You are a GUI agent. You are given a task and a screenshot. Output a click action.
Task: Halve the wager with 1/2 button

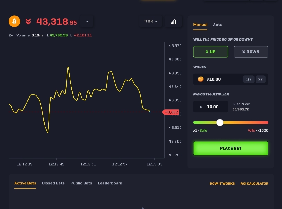click(x=248, y=79)
